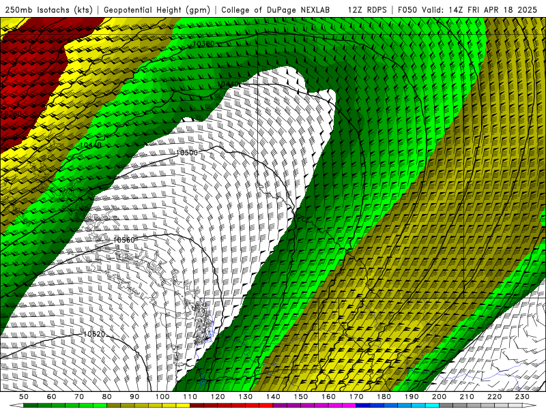
Task: Click the 190 value on the legend
Action: click(412, 397)
